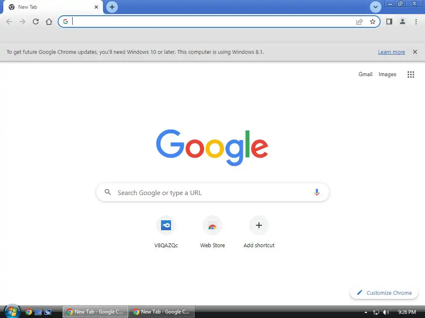The image size is (425, 318).
Task: Select the New Tab tab
Action: 53,7
